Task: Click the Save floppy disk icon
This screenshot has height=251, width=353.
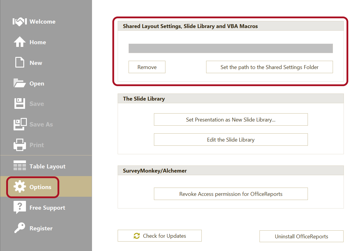Action: [20, 104]
